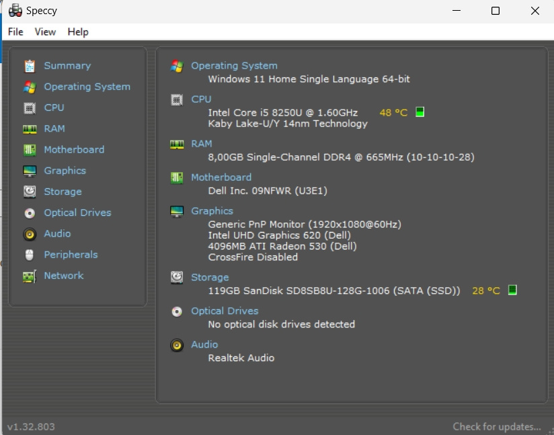Go to Peripherals section in sidebar

pyautogui.click(x=71, y=255)
